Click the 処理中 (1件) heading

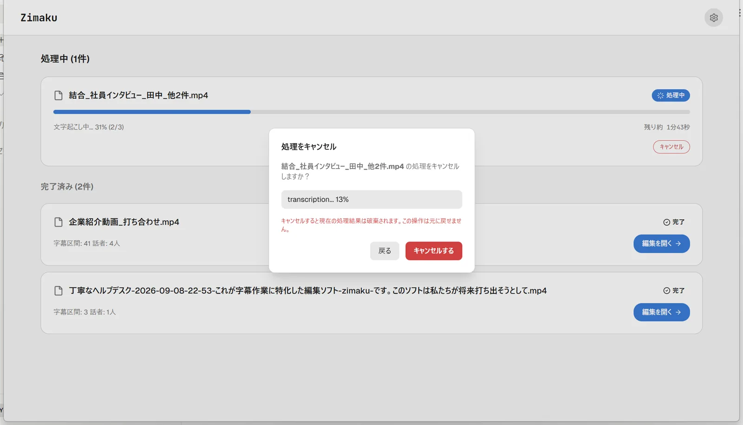65,59
